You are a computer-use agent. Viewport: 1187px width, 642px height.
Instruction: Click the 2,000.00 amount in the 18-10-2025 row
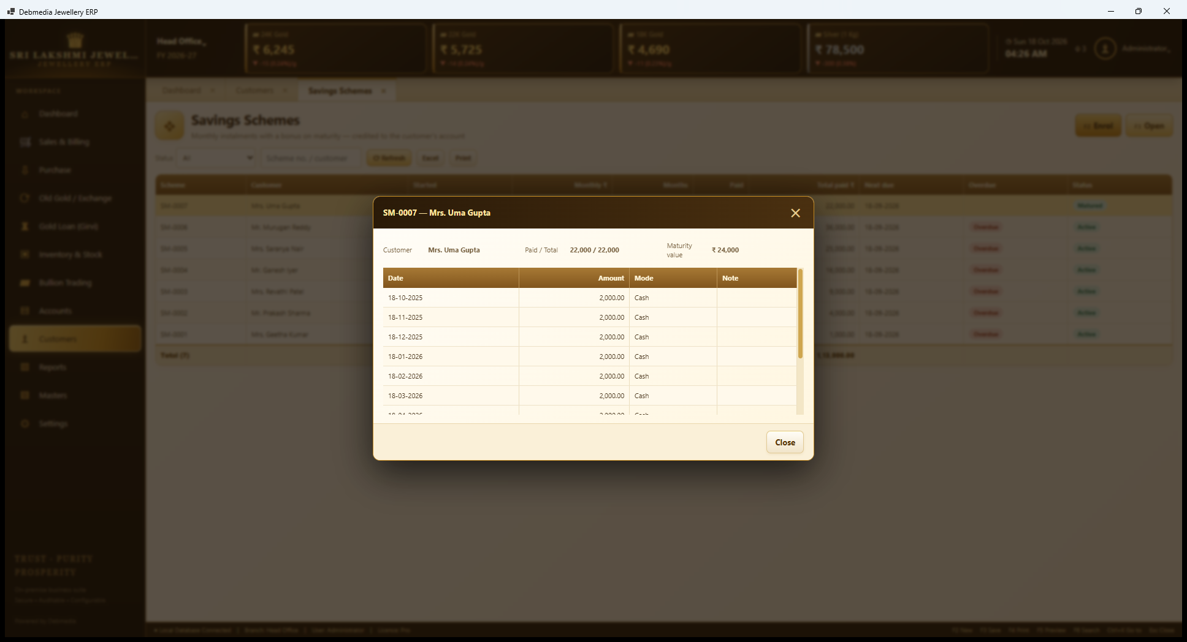611,298
